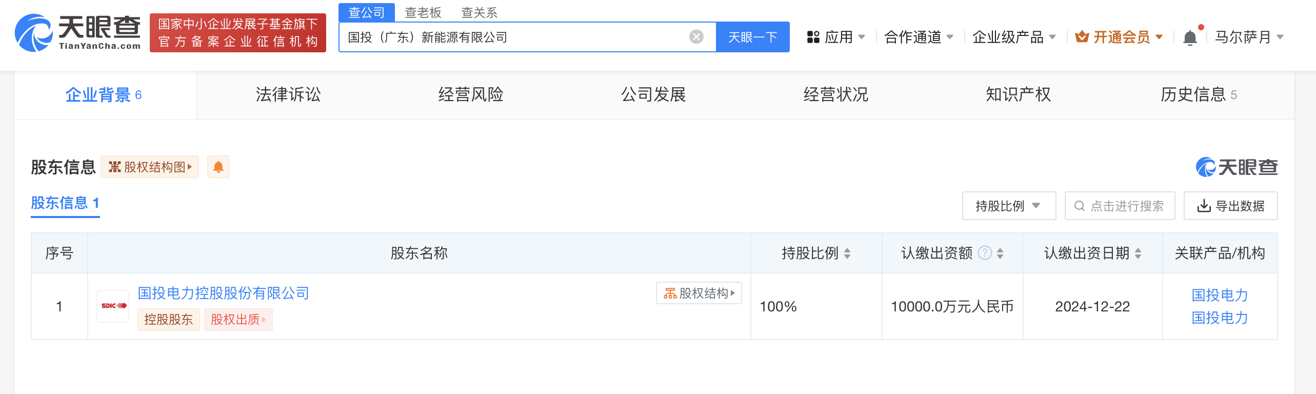Click the 天眼一下 search button
1316x394 pixels.
tap(752, 37)
